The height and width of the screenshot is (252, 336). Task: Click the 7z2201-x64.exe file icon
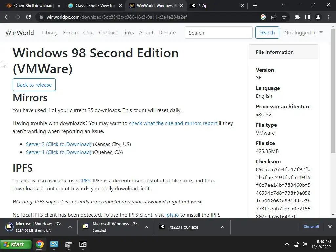[162, 227]
